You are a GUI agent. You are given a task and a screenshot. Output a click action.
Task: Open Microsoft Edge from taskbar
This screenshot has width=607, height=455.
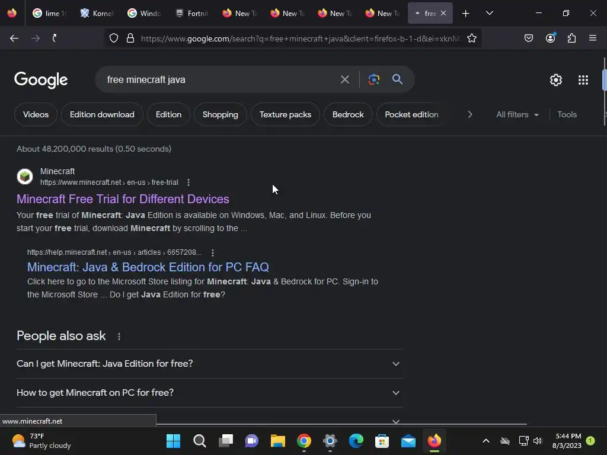(x=356, y=441)
